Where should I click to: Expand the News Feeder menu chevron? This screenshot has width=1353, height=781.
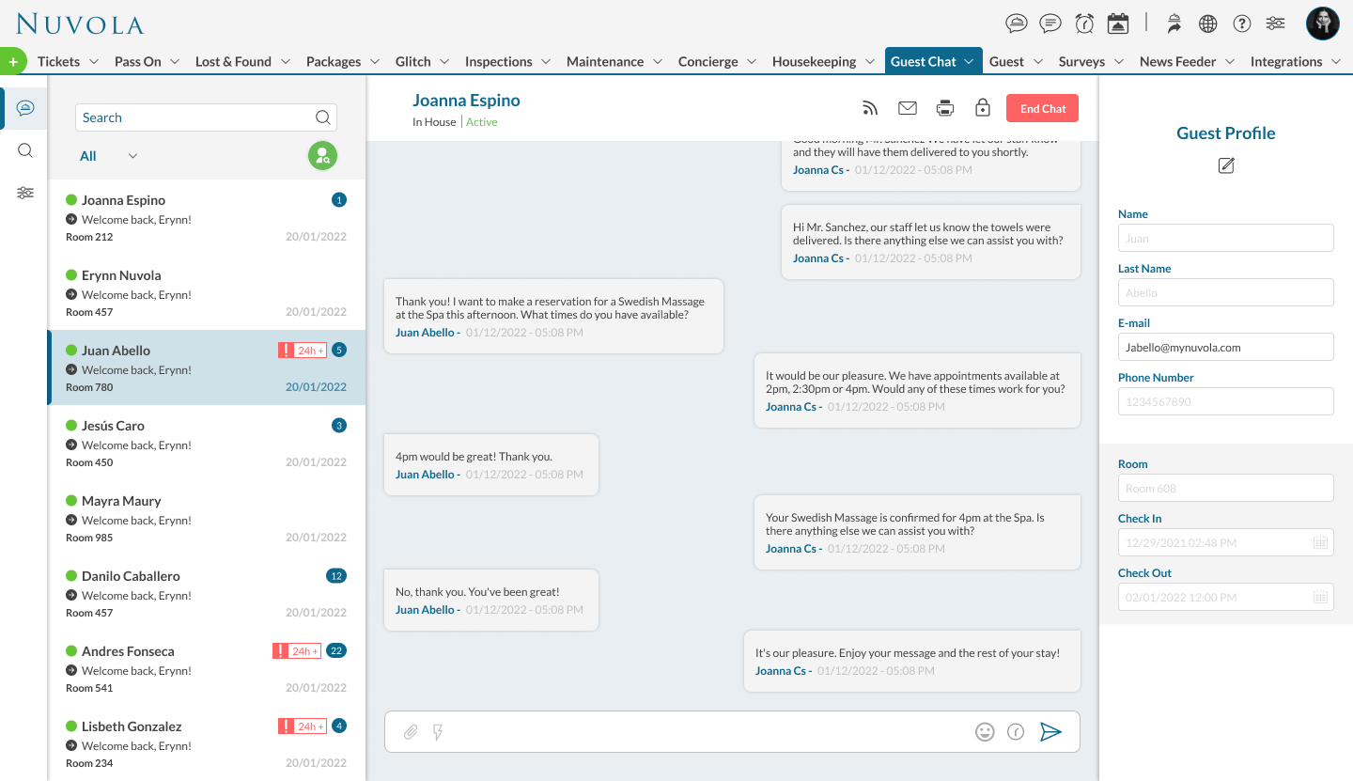pos(1231,62)
